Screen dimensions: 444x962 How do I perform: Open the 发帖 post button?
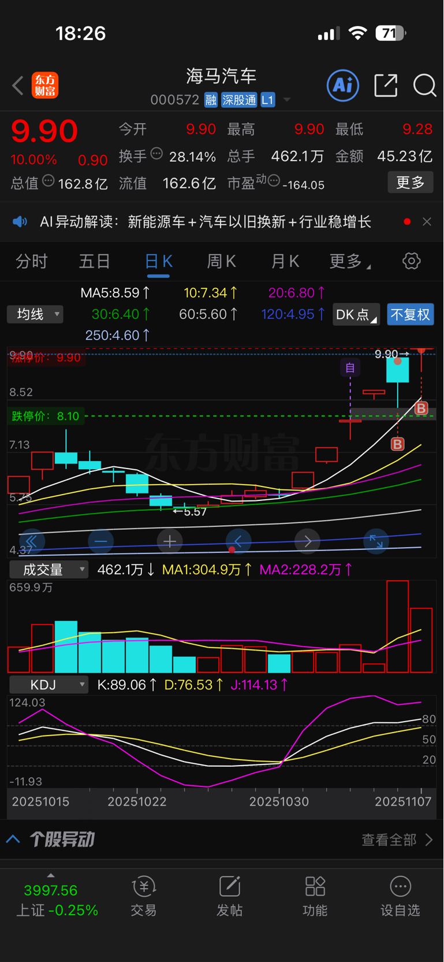(229, 896)
